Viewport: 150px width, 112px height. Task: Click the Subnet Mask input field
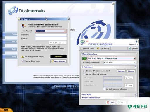(x=112, y=82)
